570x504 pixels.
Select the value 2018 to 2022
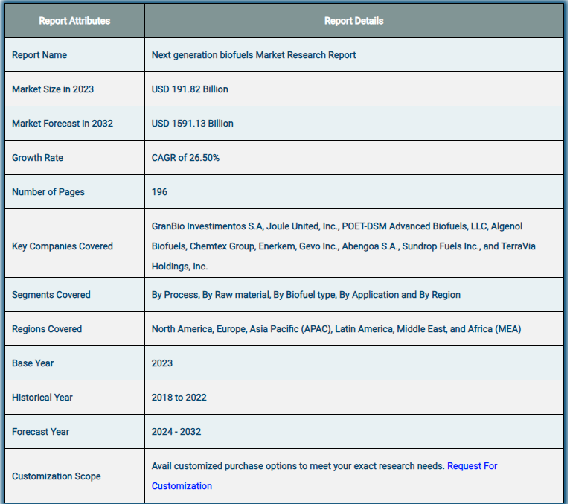coord(179,397)
